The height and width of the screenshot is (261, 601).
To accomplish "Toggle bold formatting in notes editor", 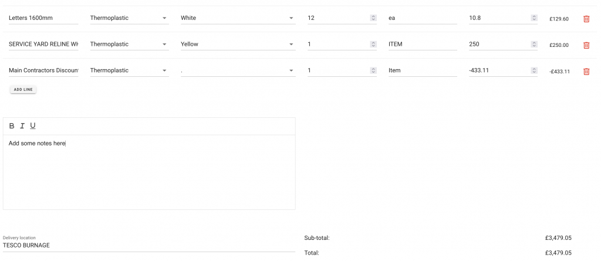I will [x=12, y=126].
